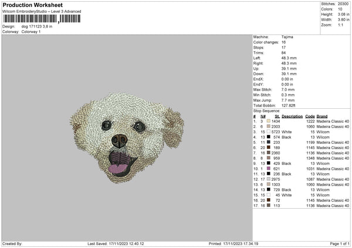The height and width of the screenshot is (248, 352).
Task: Click the Stop Sequence section label
Action: click(x=267, y=110)
